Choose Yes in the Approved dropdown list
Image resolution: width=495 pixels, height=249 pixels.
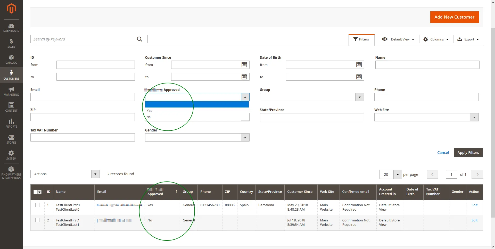coord(197,111)
